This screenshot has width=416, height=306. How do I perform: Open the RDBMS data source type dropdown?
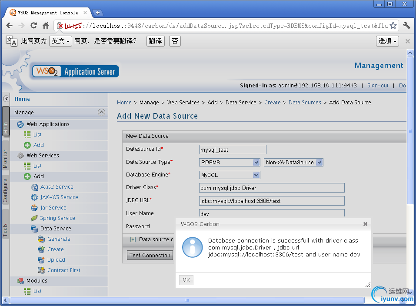230,163
